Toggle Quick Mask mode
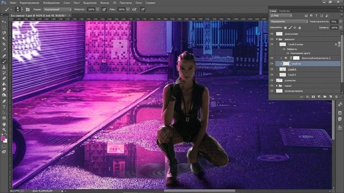344x193 pixels. (4, 146)
